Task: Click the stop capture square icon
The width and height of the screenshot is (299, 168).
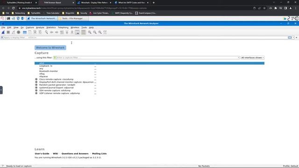Action: (x=8, y=32)
